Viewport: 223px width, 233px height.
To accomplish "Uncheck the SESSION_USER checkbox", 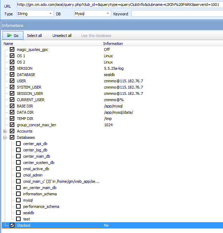I will 12,93.
